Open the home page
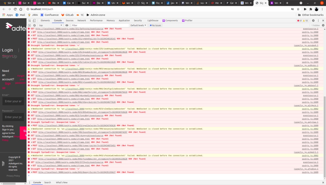 21,9
